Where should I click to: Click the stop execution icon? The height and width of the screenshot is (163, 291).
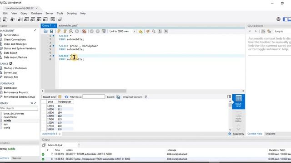(77, 31)
